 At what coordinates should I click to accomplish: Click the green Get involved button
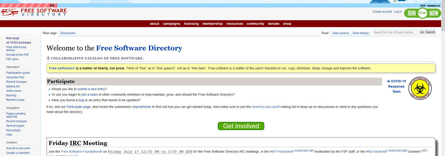[241, 126]
